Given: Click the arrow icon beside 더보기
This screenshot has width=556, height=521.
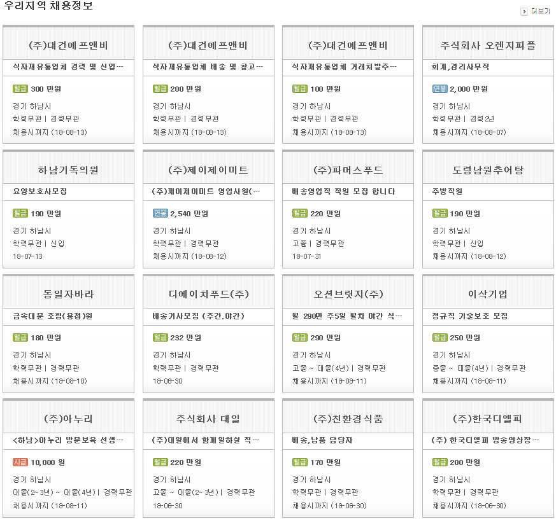Looking at the screenshot, I should click(524, 11).
